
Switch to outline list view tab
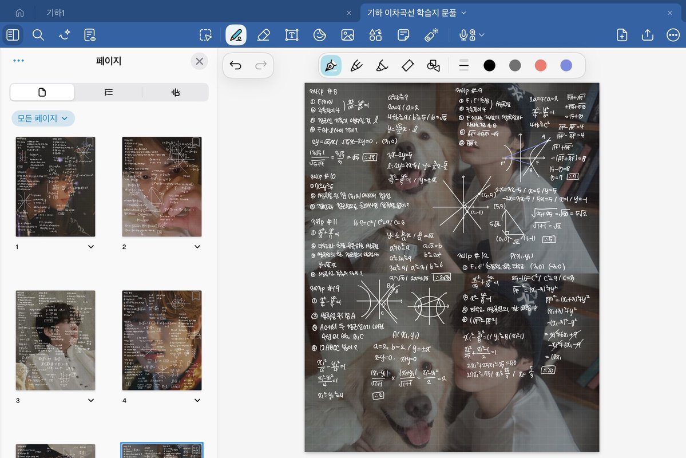point(109,92)
